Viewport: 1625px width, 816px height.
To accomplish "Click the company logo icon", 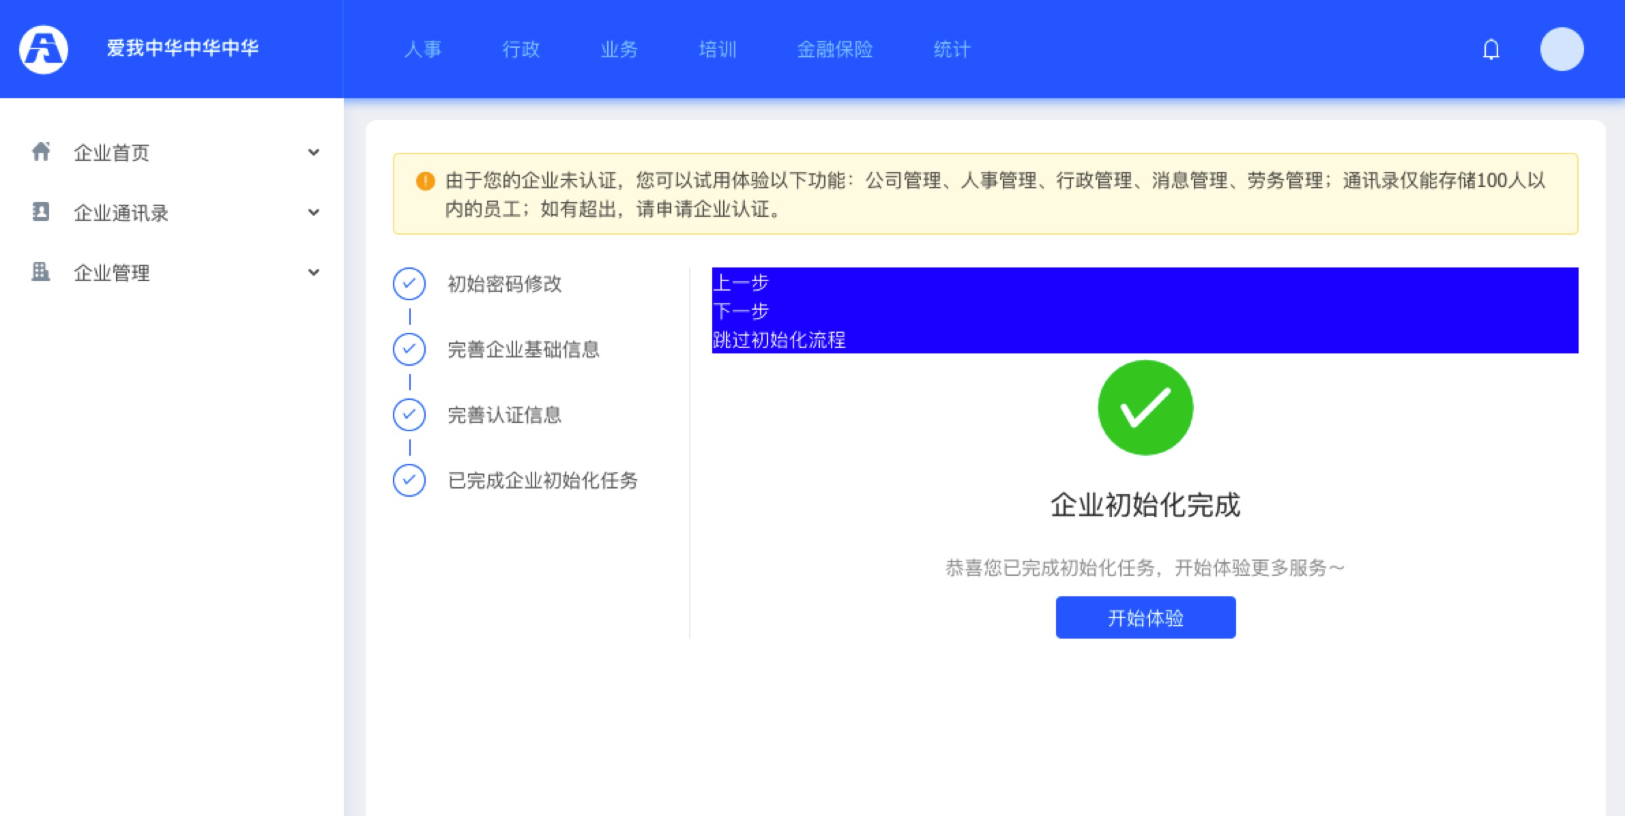I will (44, 49).
